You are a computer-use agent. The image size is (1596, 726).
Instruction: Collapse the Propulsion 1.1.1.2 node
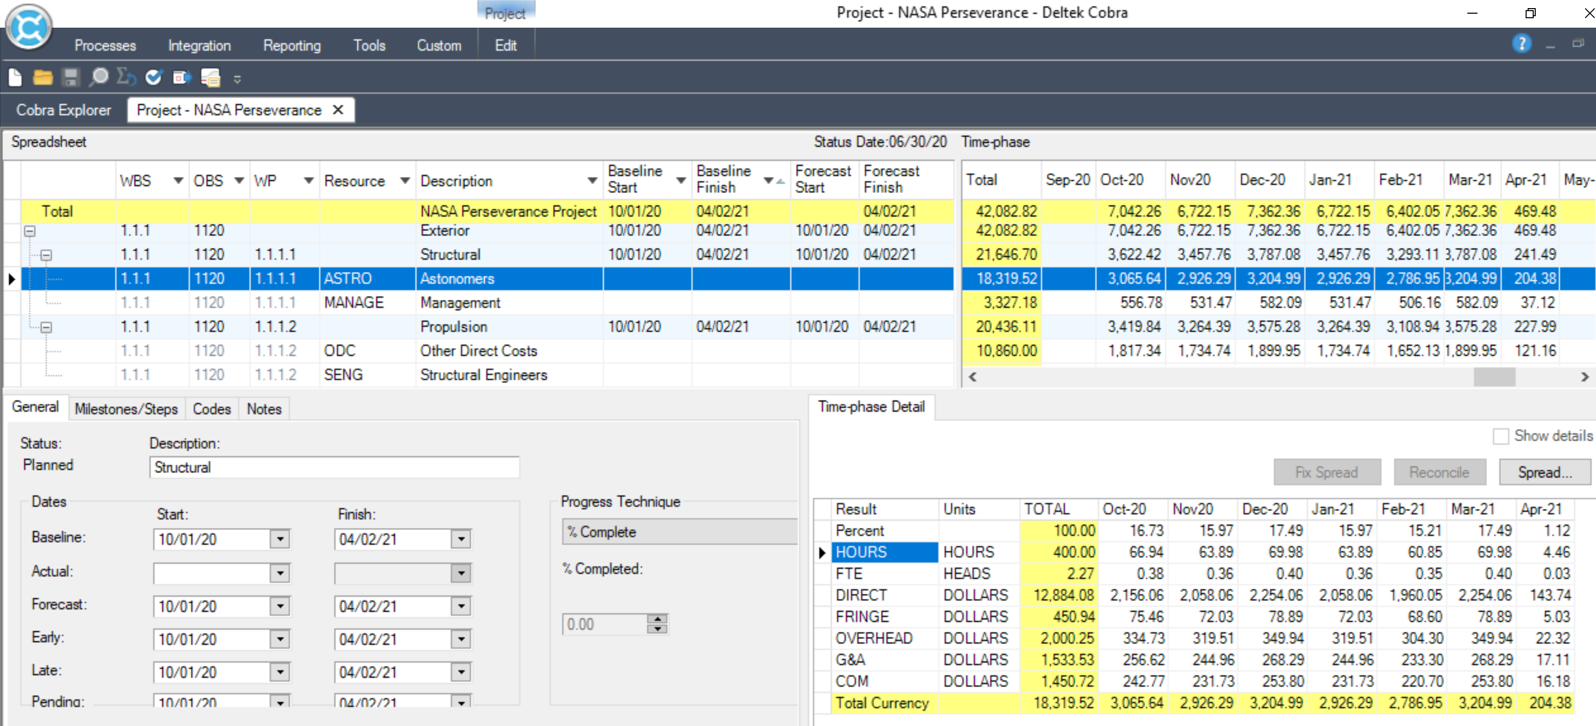[x=46, y=327]
